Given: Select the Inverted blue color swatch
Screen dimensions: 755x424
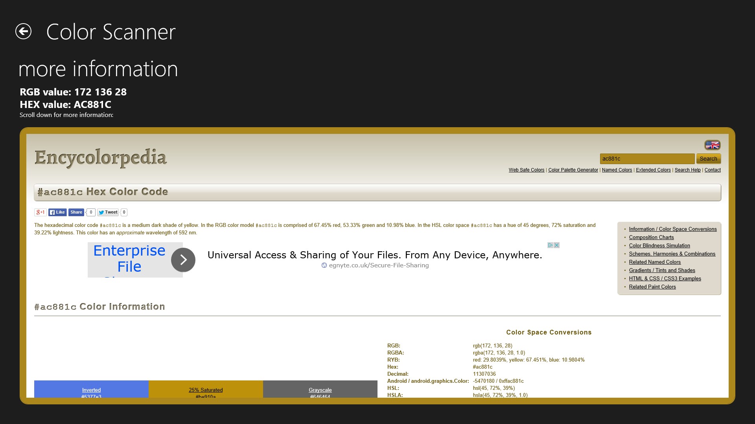Looking at the screenshot, I should pyautogui.click(x=91, y=389).
